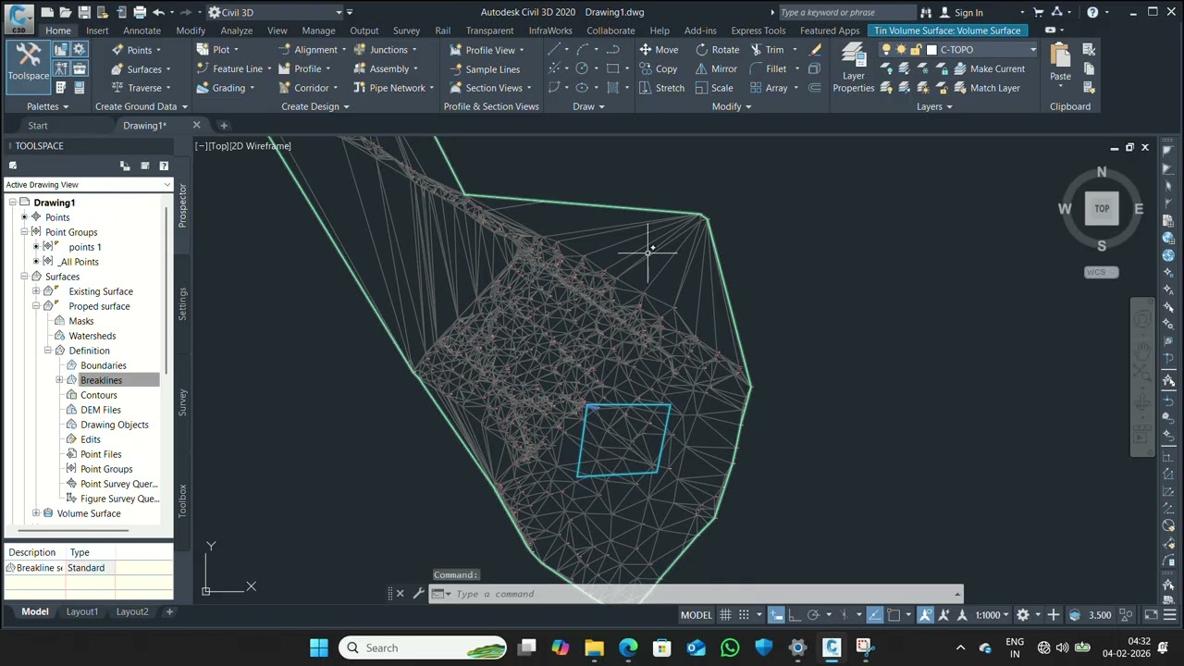This screenshot has height=666, width=1184.
Task: Click the ViewCube TOP face
Action: [1102, 208]
